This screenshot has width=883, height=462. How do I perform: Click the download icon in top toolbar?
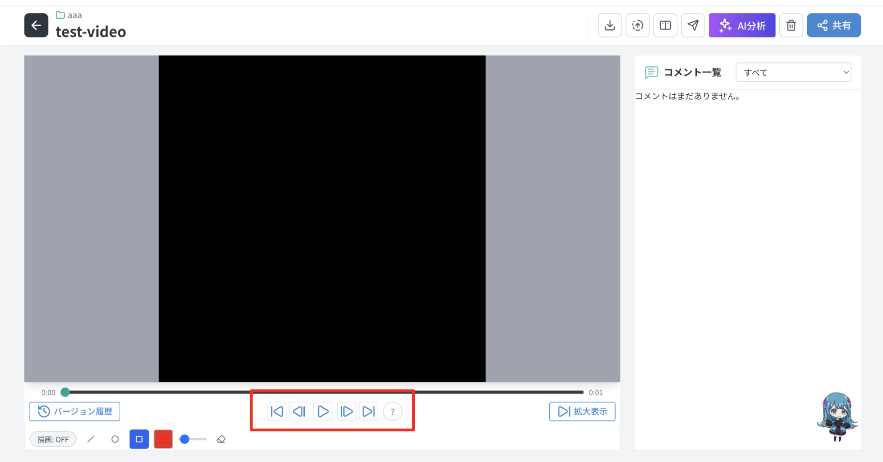click(x=610, y=25)
